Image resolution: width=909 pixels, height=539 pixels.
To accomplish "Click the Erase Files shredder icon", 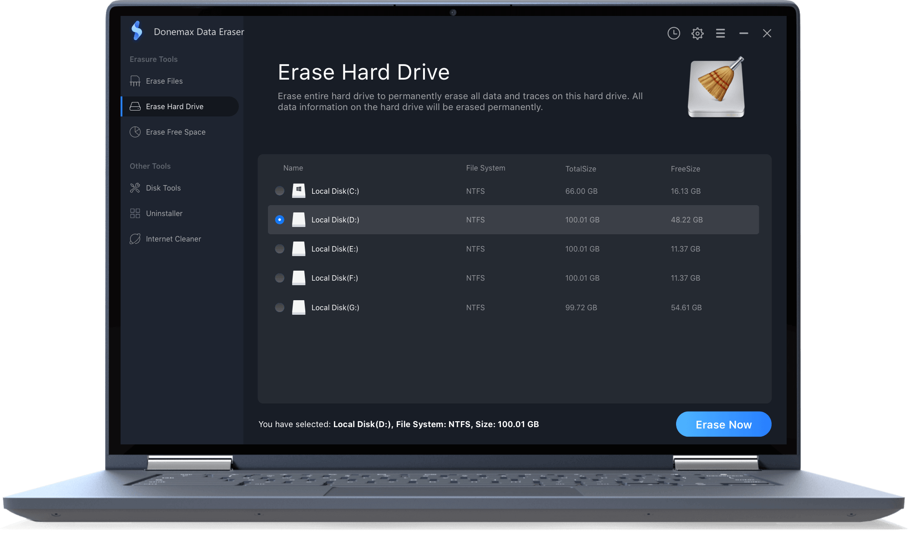I will 135,81.
